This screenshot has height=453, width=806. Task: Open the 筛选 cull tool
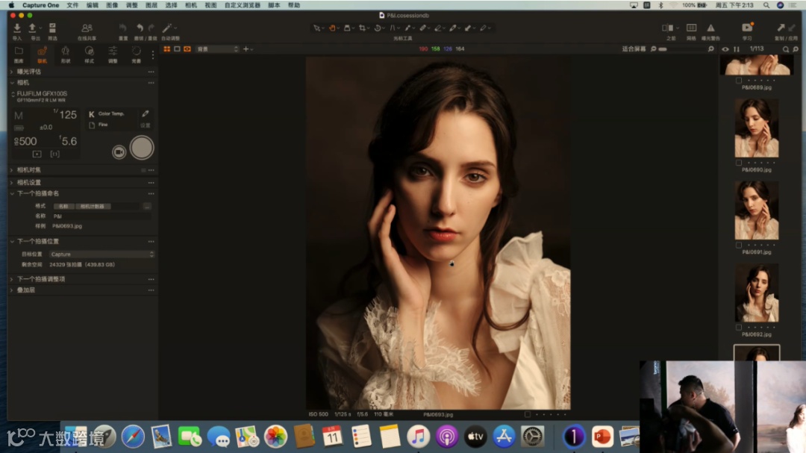click(52, 28)
